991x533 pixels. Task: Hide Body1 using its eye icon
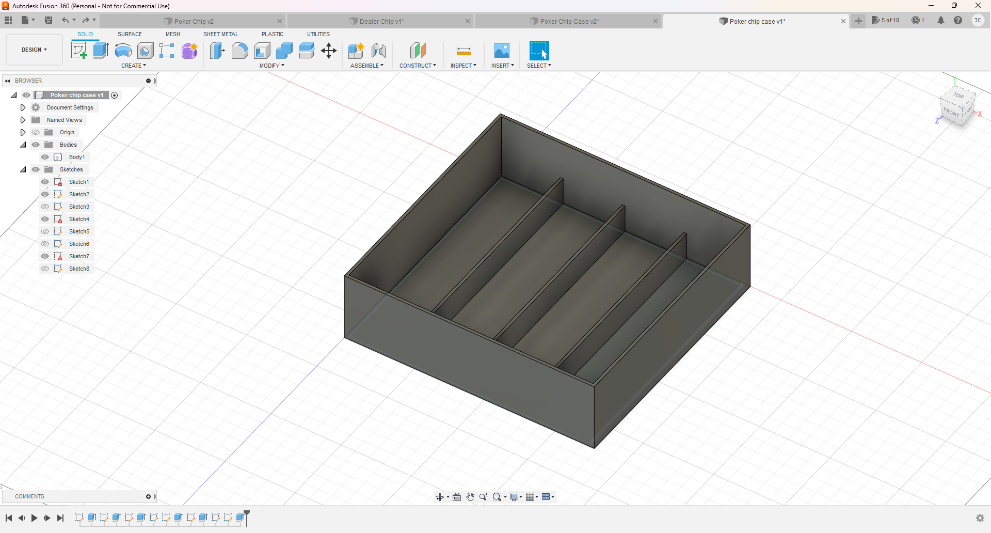45,157
